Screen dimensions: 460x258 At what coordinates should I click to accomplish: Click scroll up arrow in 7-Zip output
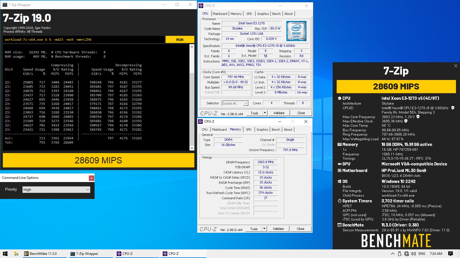point(192,47)
